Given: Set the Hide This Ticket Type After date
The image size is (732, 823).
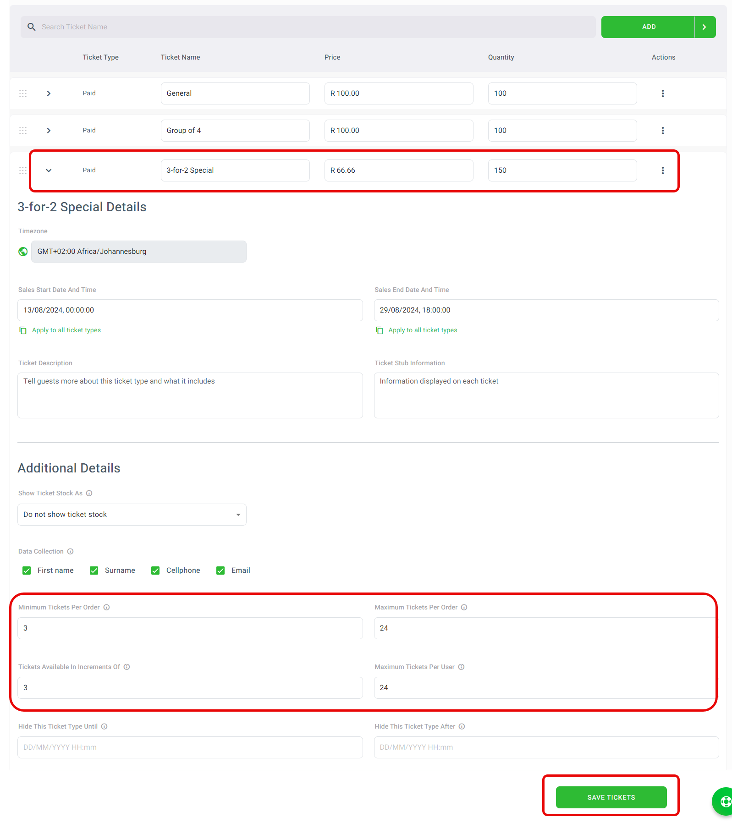Looking at the screenshot, I should (546, 747).
